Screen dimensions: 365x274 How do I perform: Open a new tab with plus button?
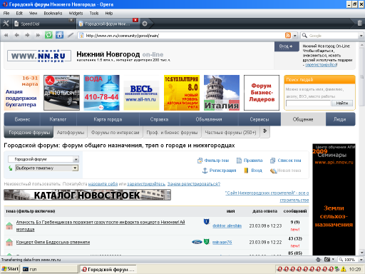click(145, 24)
